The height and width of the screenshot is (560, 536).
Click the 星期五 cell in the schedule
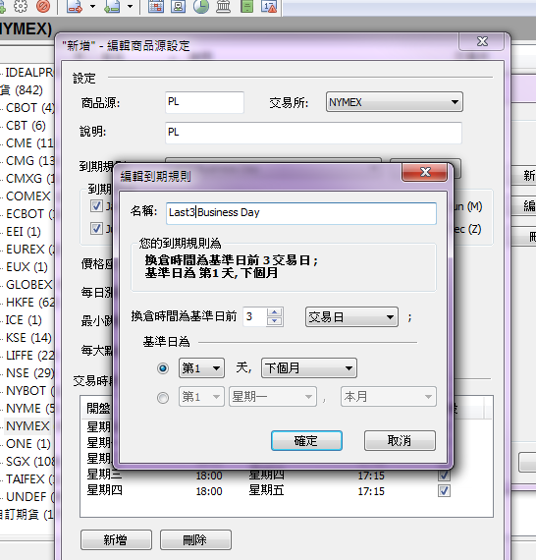tap(266, 490)
